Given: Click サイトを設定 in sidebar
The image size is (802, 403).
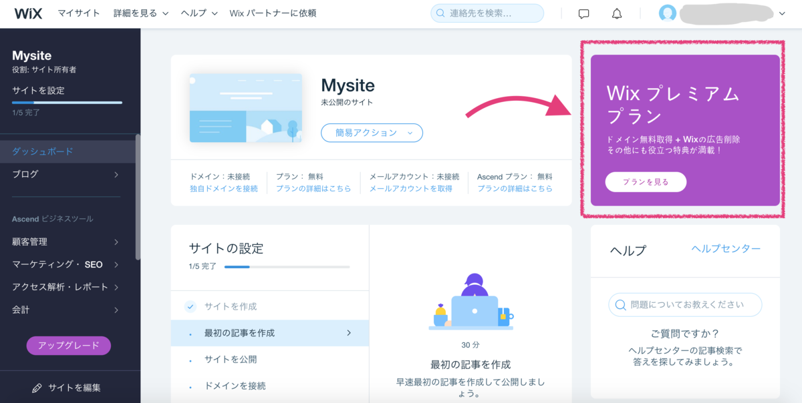Looking at the screenshot, I should click(38, 90).
